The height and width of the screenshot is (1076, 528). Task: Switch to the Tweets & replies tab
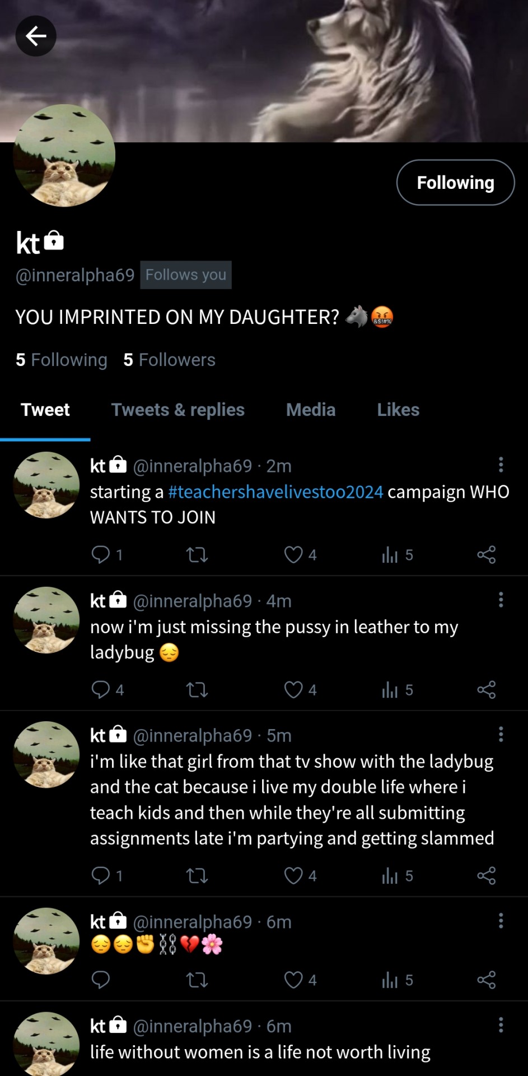tap(177, 410)
